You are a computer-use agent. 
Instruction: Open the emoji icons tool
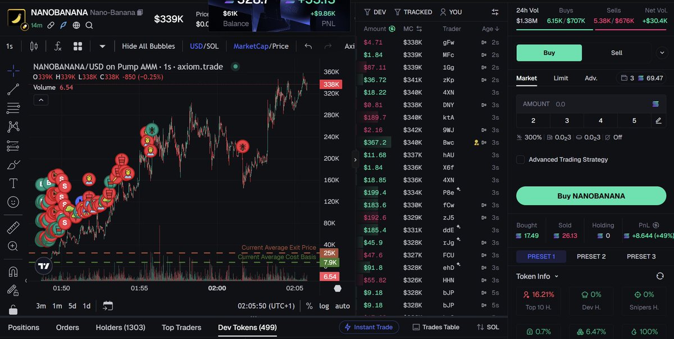13,202
